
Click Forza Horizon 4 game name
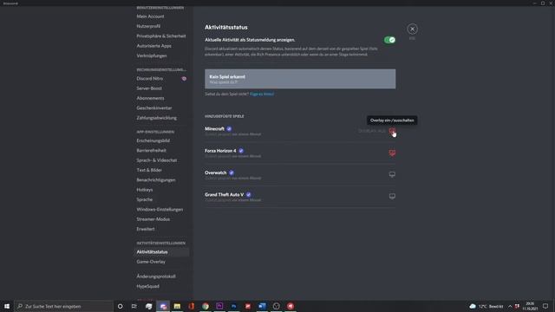[220, 151]
